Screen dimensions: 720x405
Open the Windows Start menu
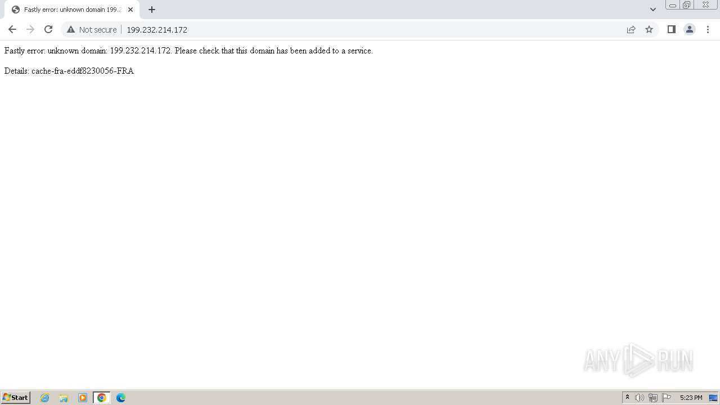point(16,398)
